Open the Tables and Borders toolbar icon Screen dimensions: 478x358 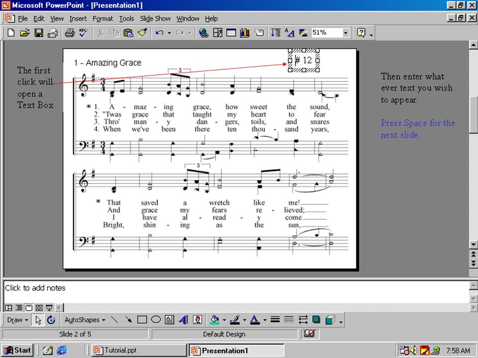[218, 33]
